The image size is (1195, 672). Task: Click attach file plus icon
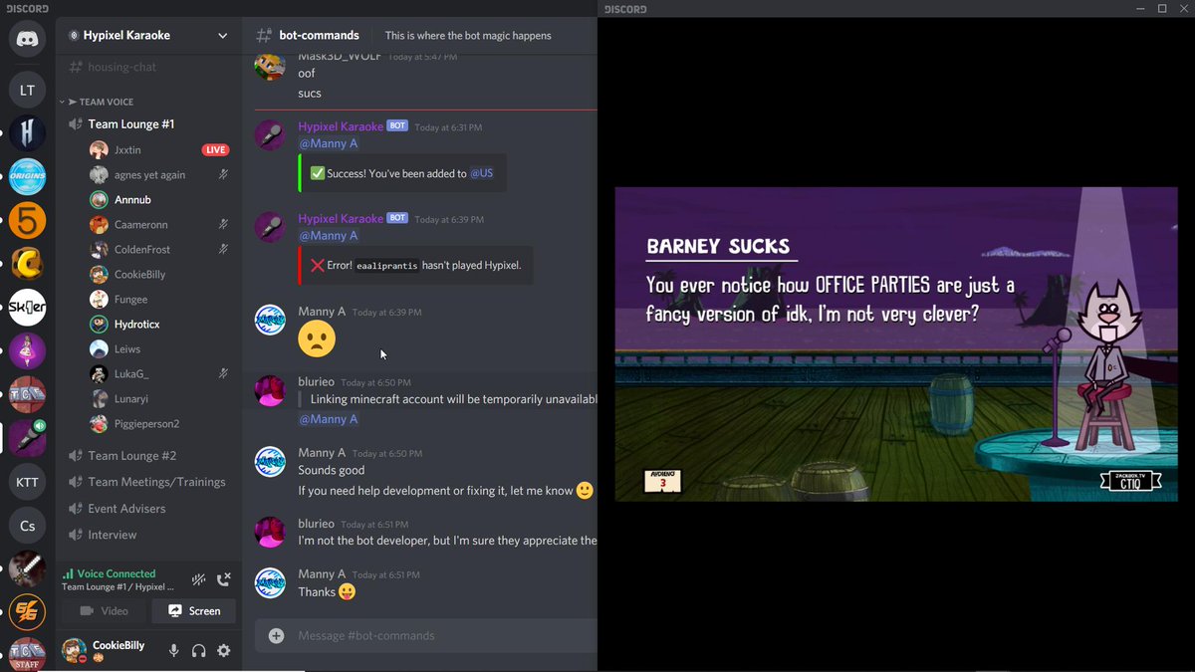277,635
